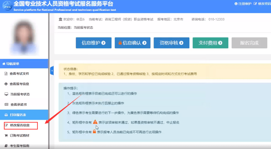Open the 资格审核 step button
The width and height of the screenshot is (271, 149).
pos(171,43)
